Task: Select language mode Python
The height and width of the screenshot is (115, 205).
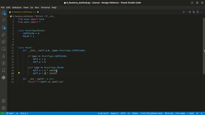Action: point(135,113)
